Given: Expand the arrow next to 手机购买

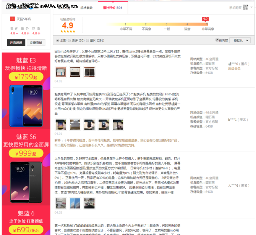Looking at the screenshot, I should 251,7.
